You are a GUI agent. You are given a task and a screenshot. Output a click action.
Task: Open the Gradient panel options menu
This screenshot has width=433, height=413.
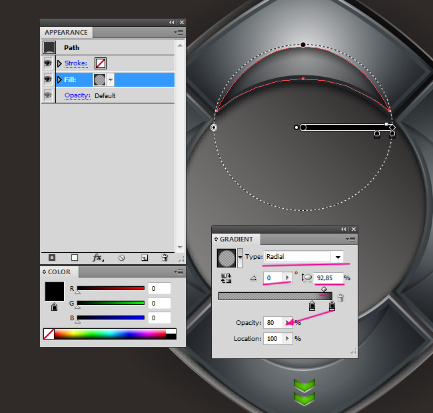coord(350,239)
